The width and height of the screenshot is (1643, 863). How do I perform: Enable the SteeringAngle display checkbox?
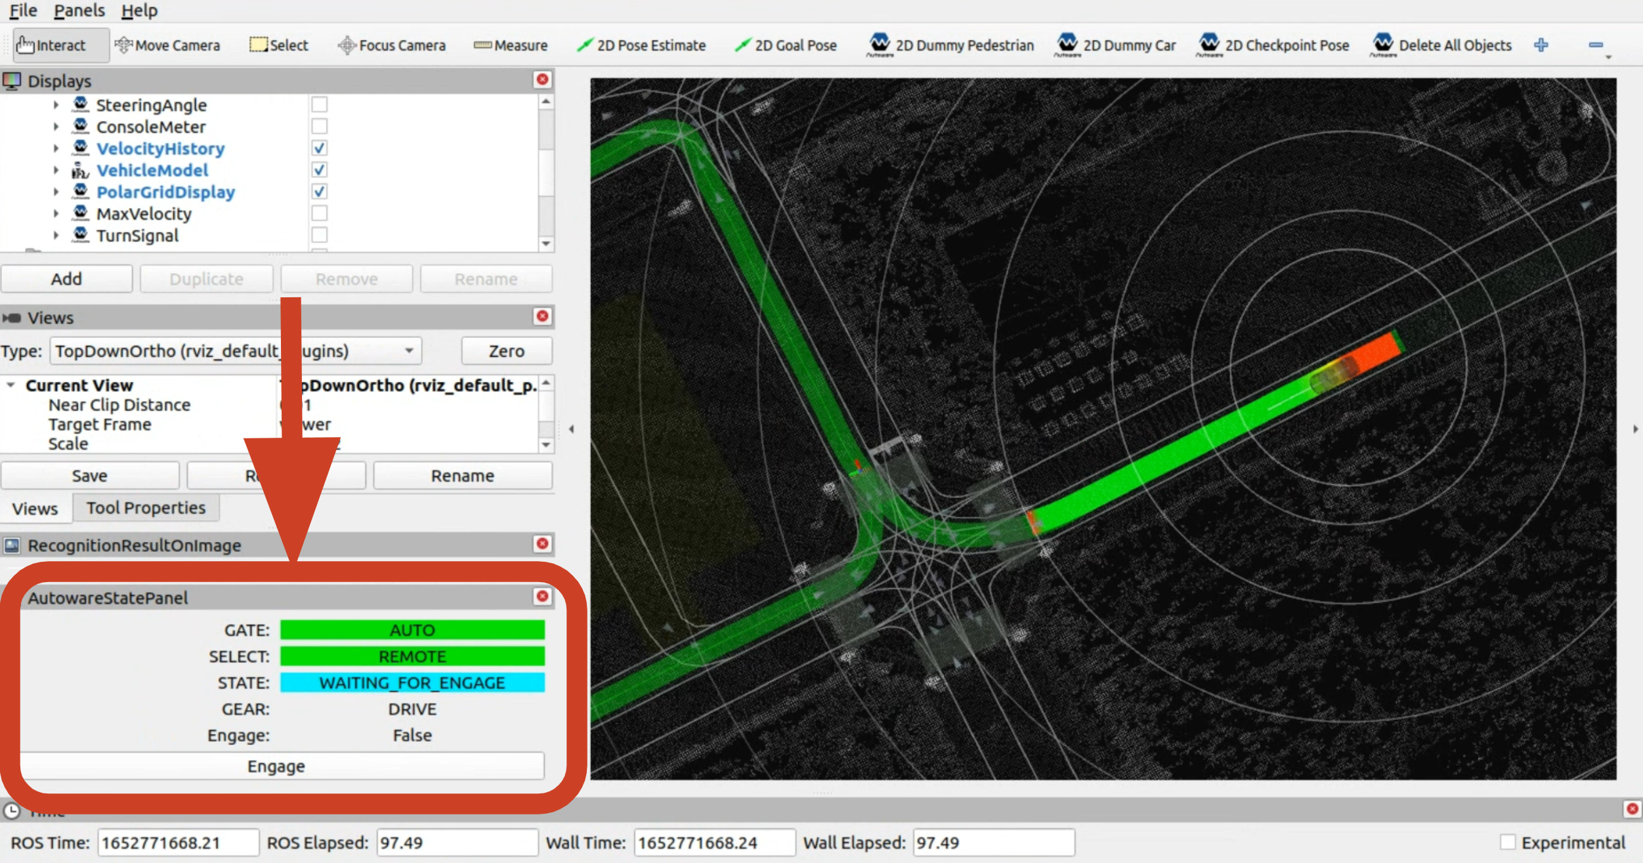[319, 105]
